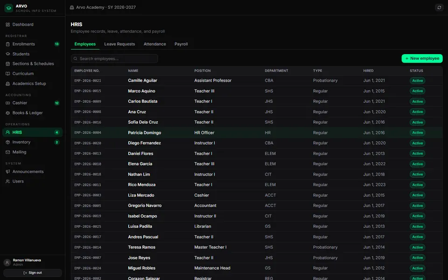Open the Enrollments page in sidebar
This screenshot has width=448, height=280.
(x=32, y=44)
